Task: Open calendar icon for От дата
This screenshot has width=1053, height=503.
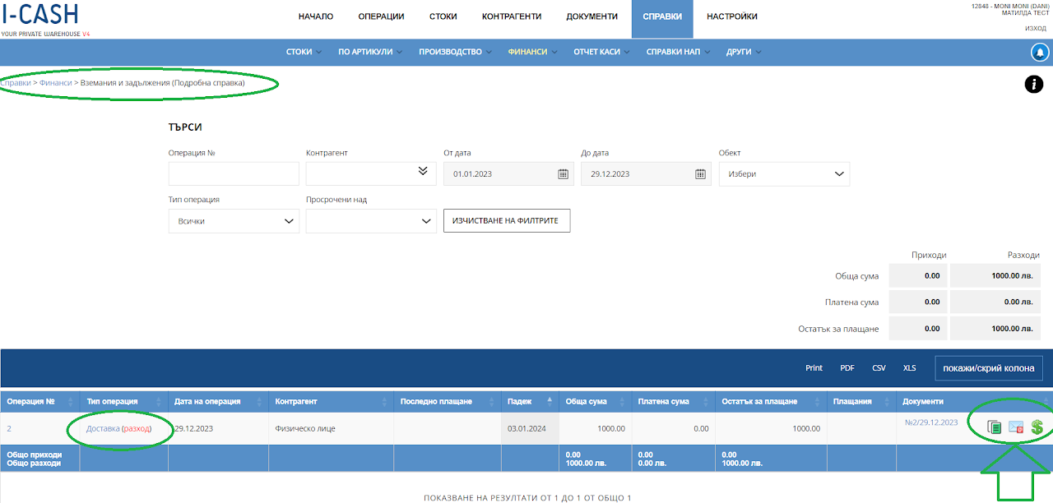Action: (x=564, y=173)
